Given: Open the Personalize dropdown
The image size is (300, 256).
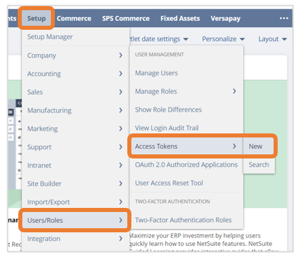Looking at the screenshot, I should pos(223,39).
